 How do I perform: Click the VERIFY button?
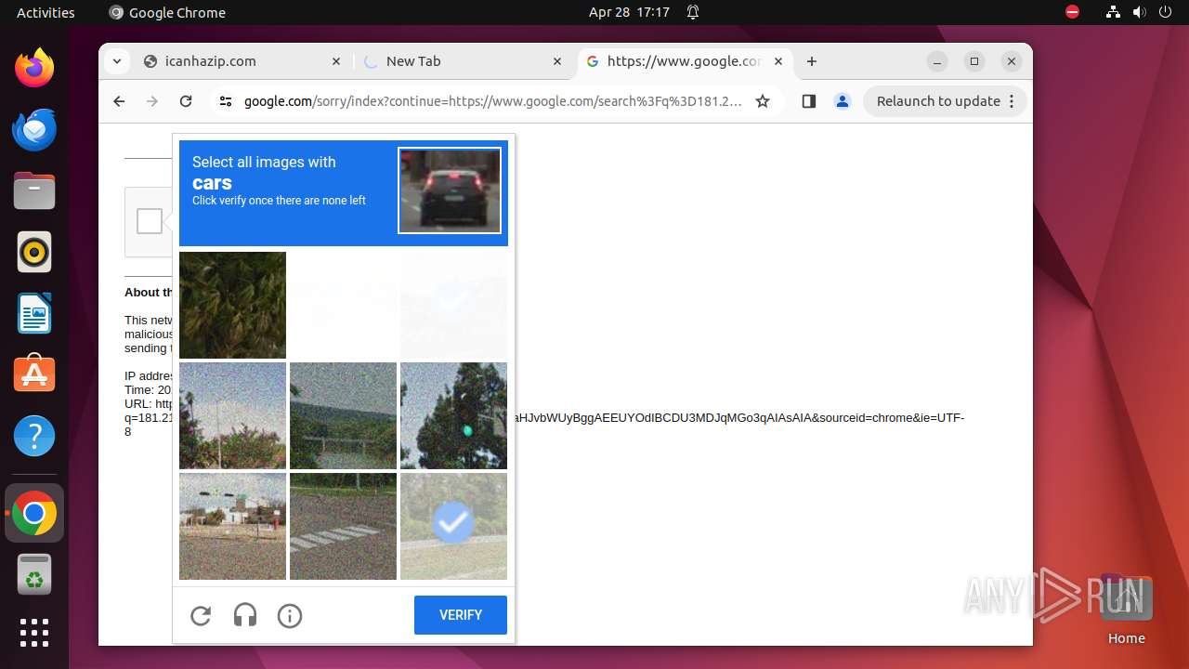(461, 615)
